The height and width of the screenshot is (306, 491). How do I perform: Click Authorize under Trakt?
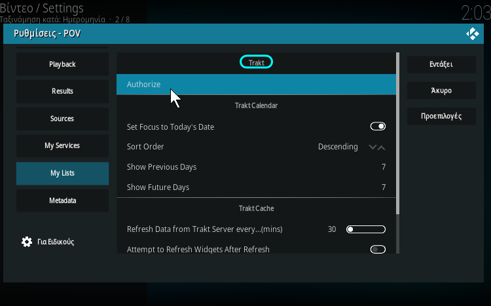point(255,85)
